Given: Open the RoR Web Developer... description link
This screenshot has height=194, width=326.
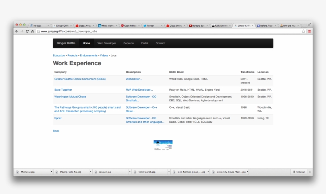Looking at the screenshot, I should (139, 89).
